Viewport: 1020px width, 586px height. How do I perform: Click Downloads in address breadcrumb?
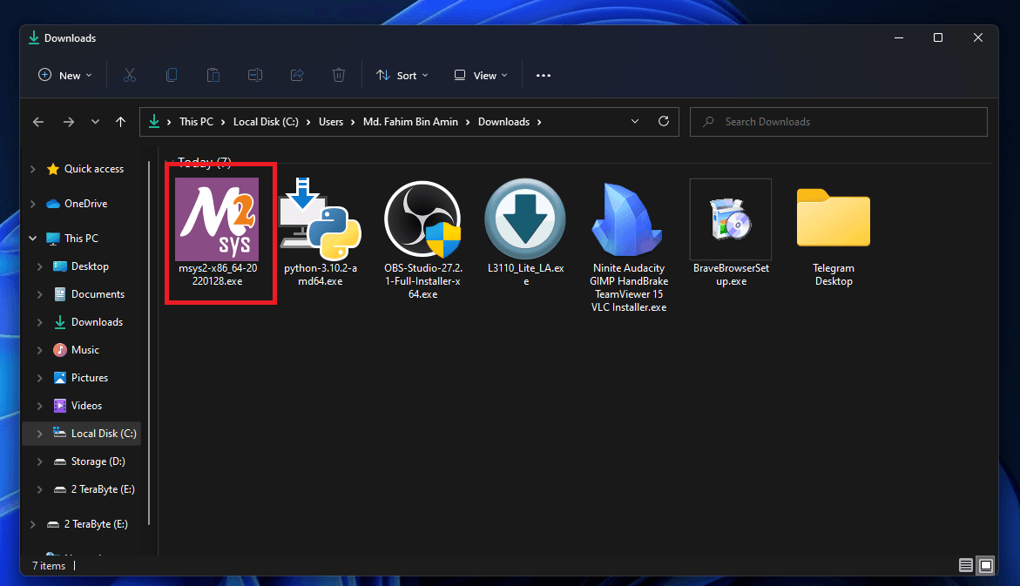coord(503,122)
